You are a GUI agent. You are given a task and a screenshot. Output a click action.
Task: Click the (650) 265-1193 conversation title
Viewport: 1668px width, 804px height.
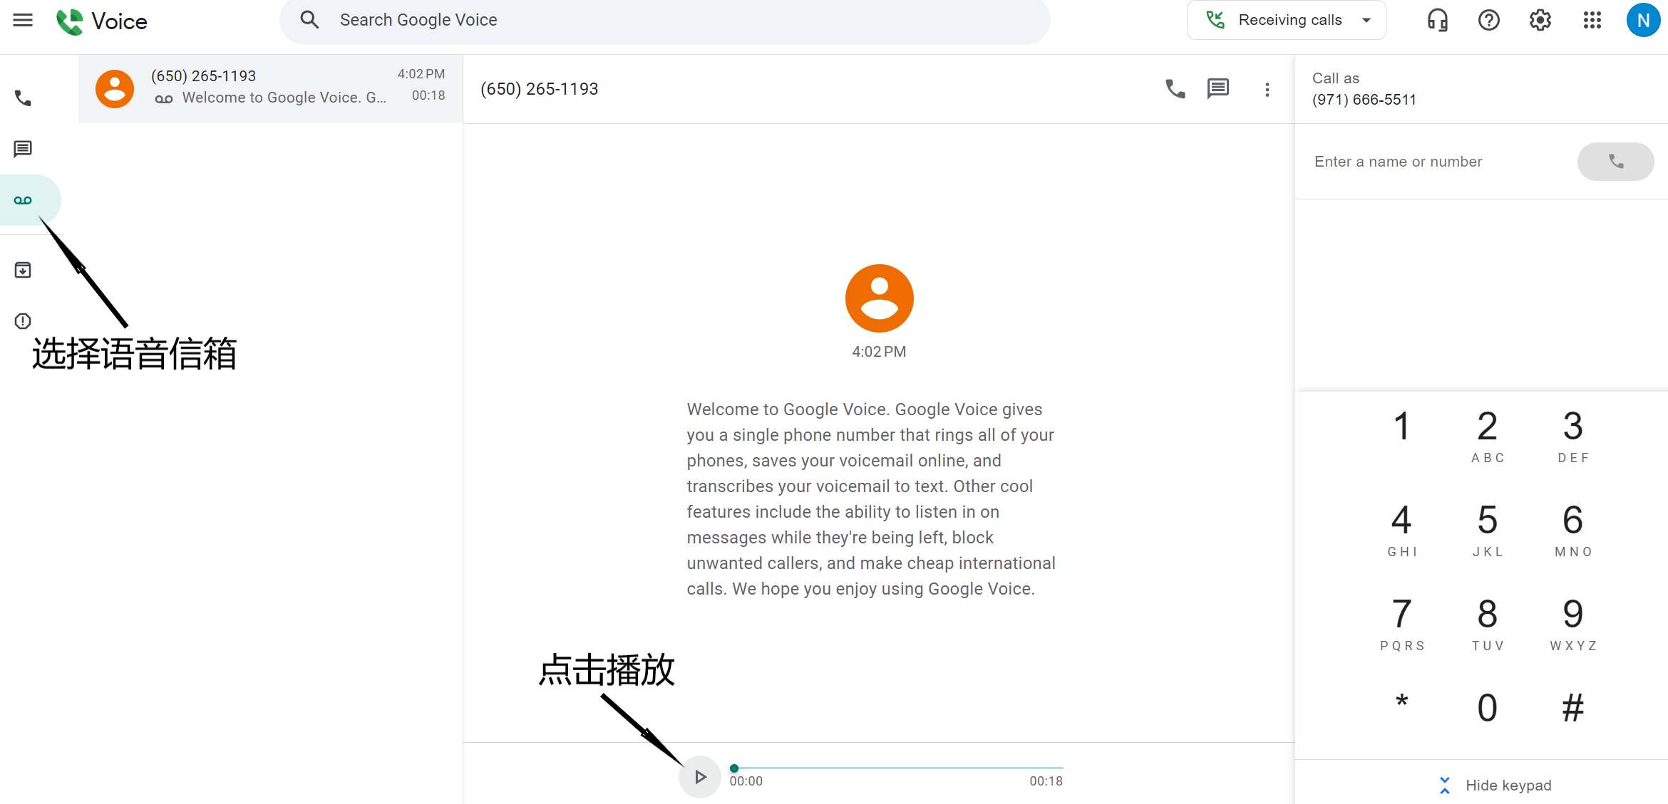(539, 89)
